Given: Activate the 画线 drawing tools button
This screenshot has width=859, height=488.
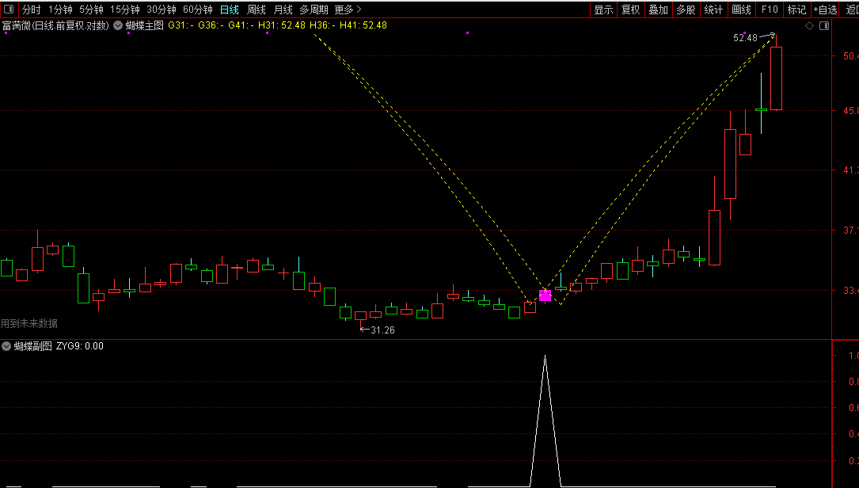Looking at the screenshot, I should click(x=741, y=10).
